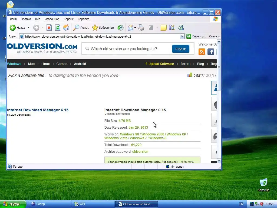This screenshot has height=208, width=277.
Task: Stop page loading with red X icon
Action: [x=49, y=28]
